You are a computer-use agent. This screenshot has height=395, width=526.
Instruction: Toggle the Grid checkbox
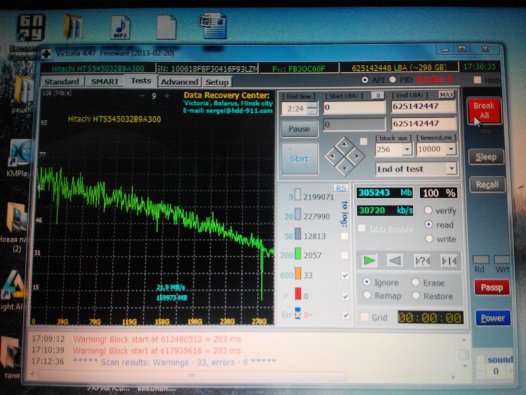[x=364, y=317]
